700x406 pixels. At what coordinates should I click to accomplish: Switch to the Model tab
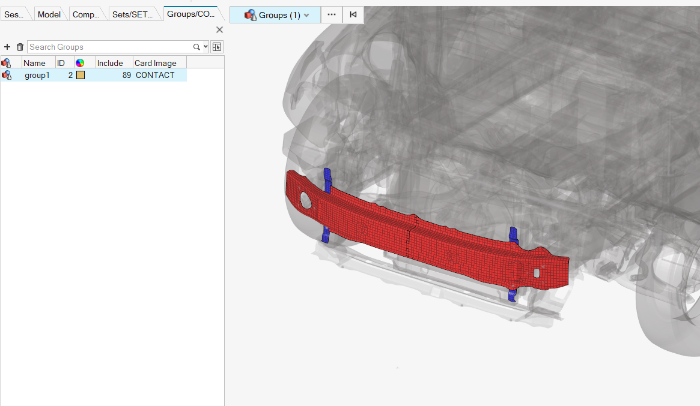[x=49, y=14]
